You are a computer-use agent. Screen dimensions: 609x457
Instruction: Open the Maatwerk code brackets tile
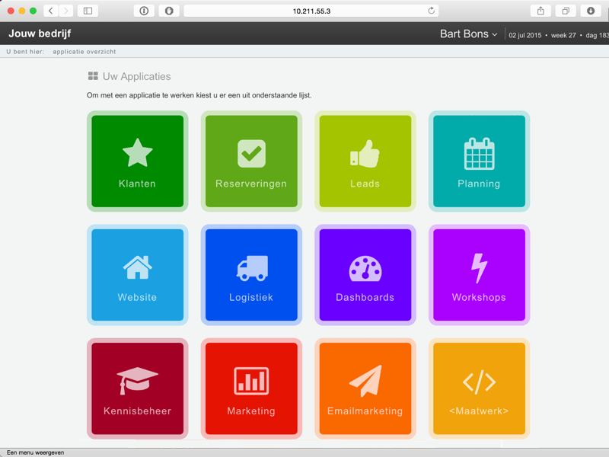479,388
